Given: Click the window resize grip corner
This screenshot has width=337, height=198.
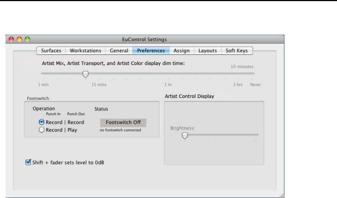Looking at the screenshot, I should (x=282, y=195).
